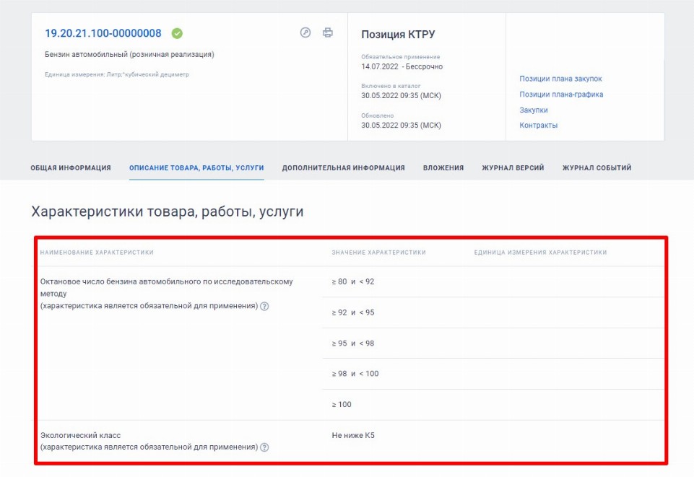Viewport: 694px width, 477px height.
Task: Click the '≥ 100' octane value row
Action: coord(342,405)
